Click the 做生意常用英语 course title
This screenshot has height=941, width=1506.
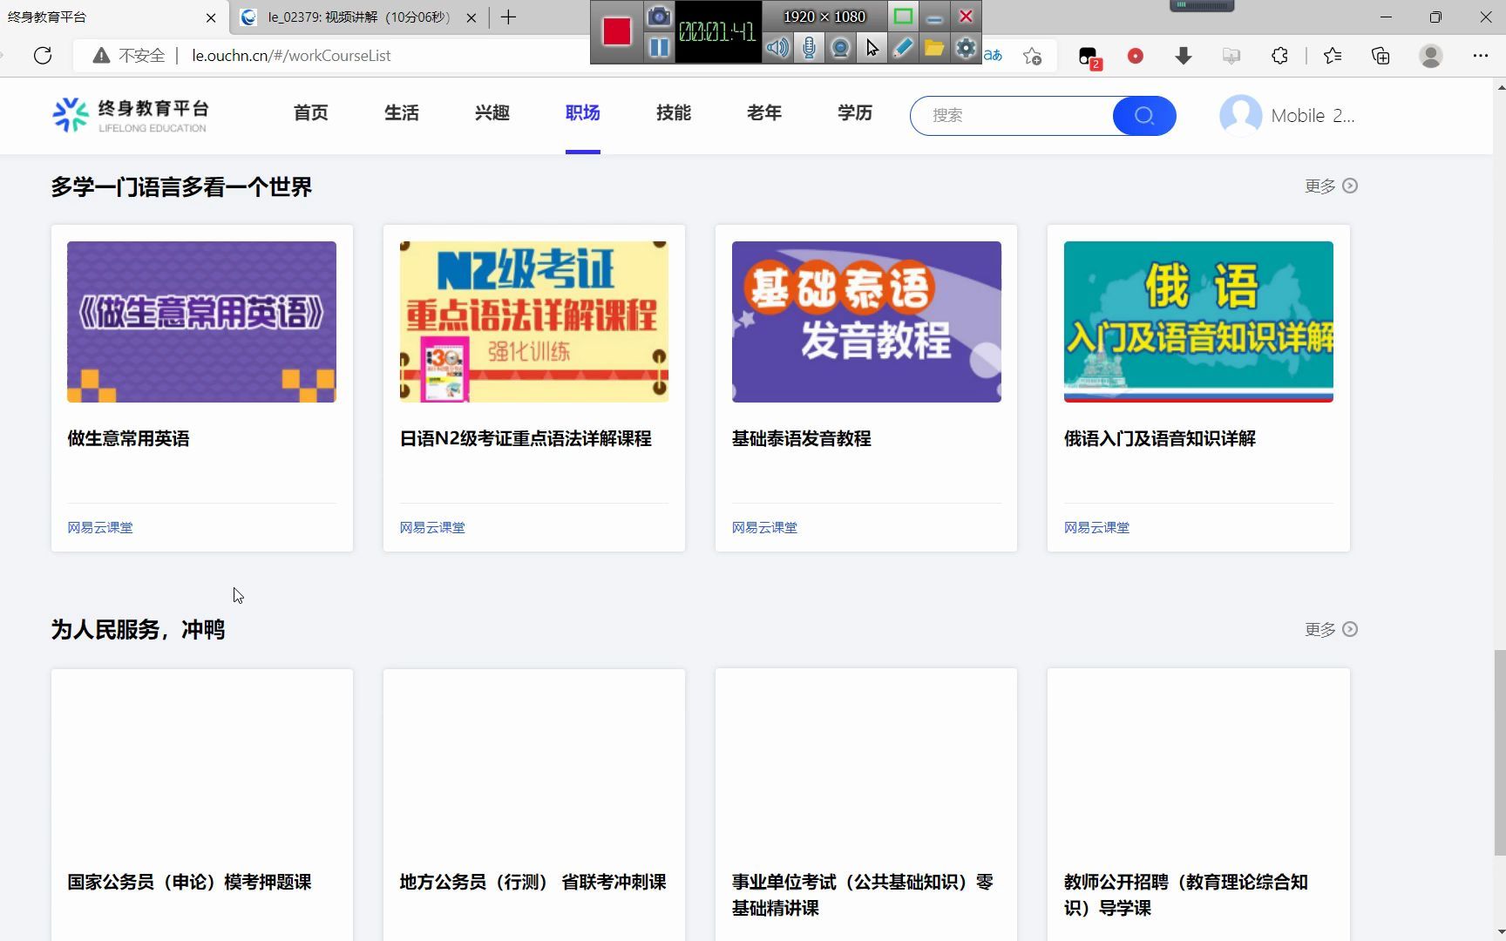point(128,438)
